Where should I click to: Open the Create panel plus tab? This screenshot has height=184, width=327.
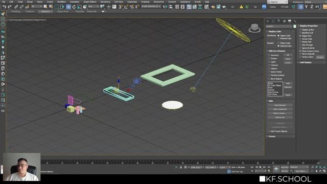pyautogui.click(x=268, y=21)
